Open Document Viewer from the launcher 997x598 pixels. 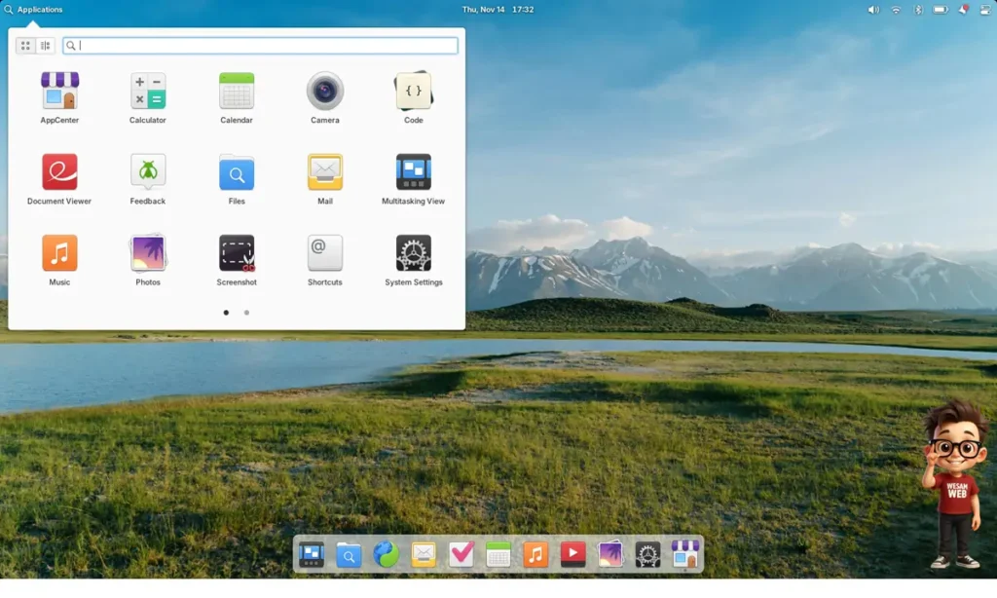point(59,172)
